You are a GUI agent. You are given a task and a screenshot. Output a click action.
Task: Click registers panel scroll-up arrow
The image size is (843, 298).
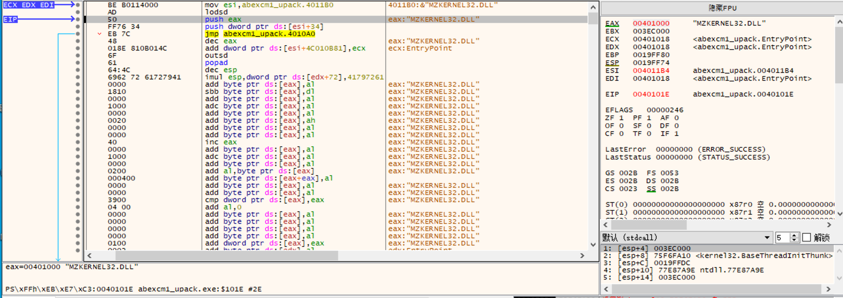click(x=839, y=22)
